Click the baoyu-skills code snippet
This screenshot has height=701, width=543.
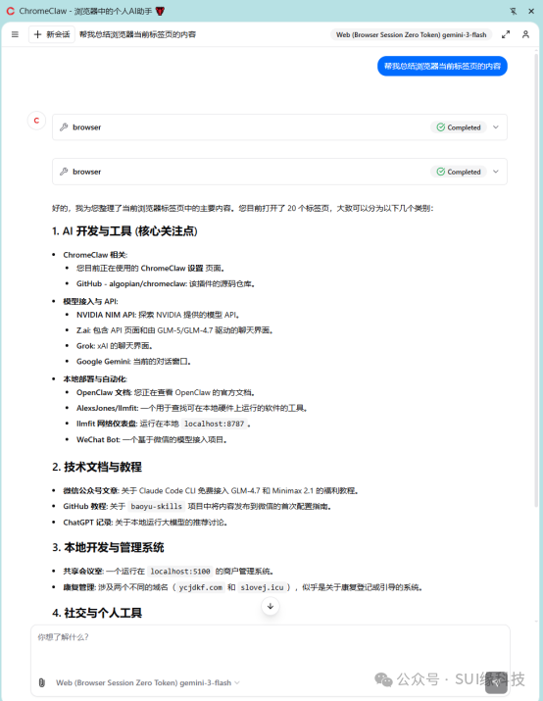[157, 506]
